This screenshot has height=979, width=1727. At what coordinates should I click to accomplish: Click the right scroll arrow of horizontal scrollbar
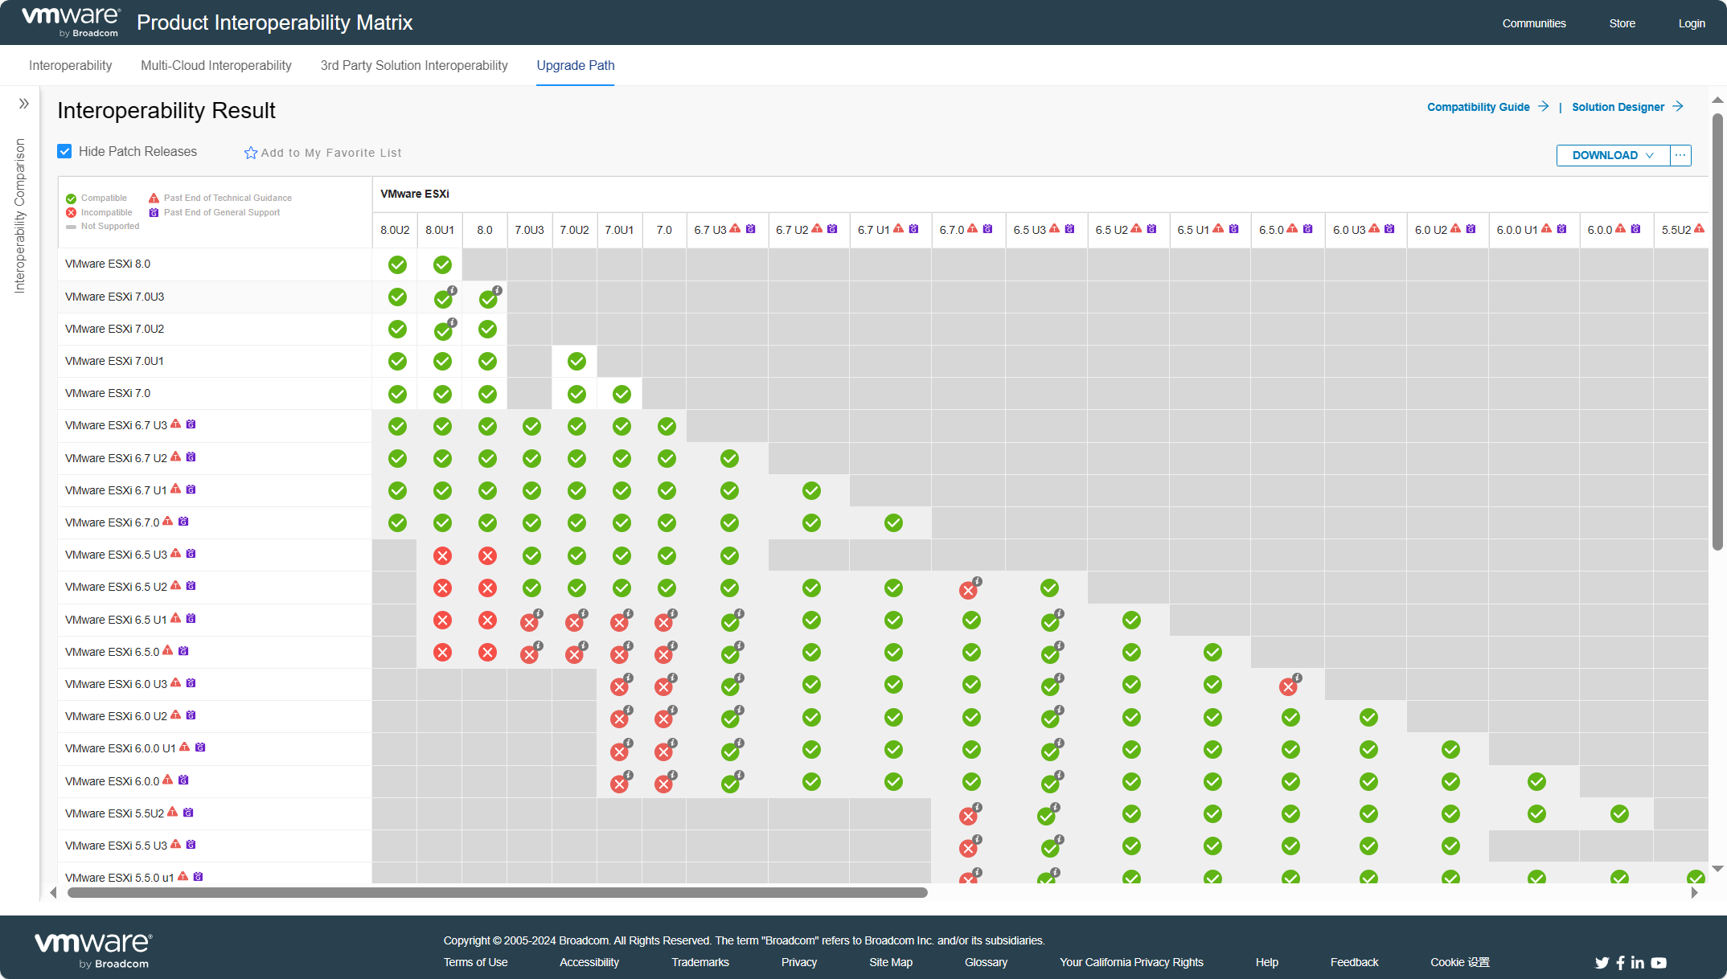click(x=1694, y=892)
